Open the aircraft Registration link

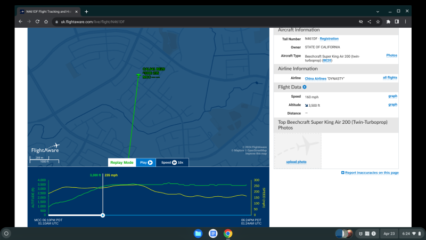(329, 38)
